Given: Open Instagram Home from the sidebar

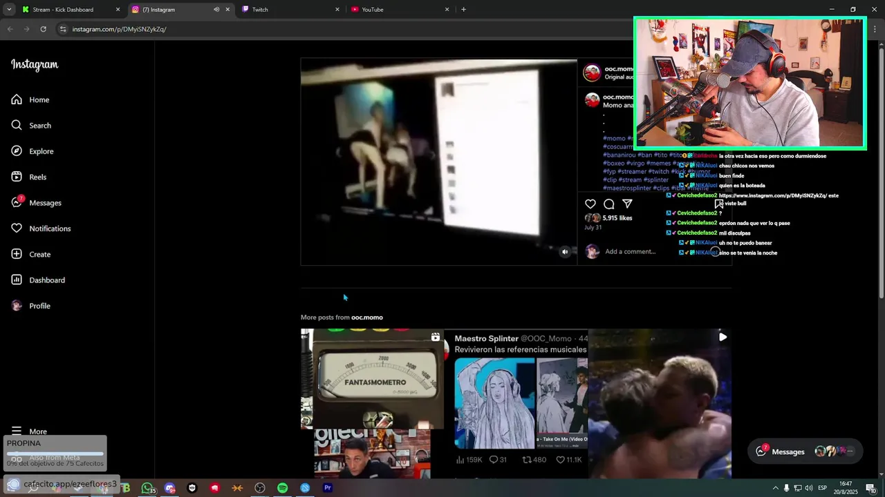Looking at the screenshot, I should (x=30, y=100).
